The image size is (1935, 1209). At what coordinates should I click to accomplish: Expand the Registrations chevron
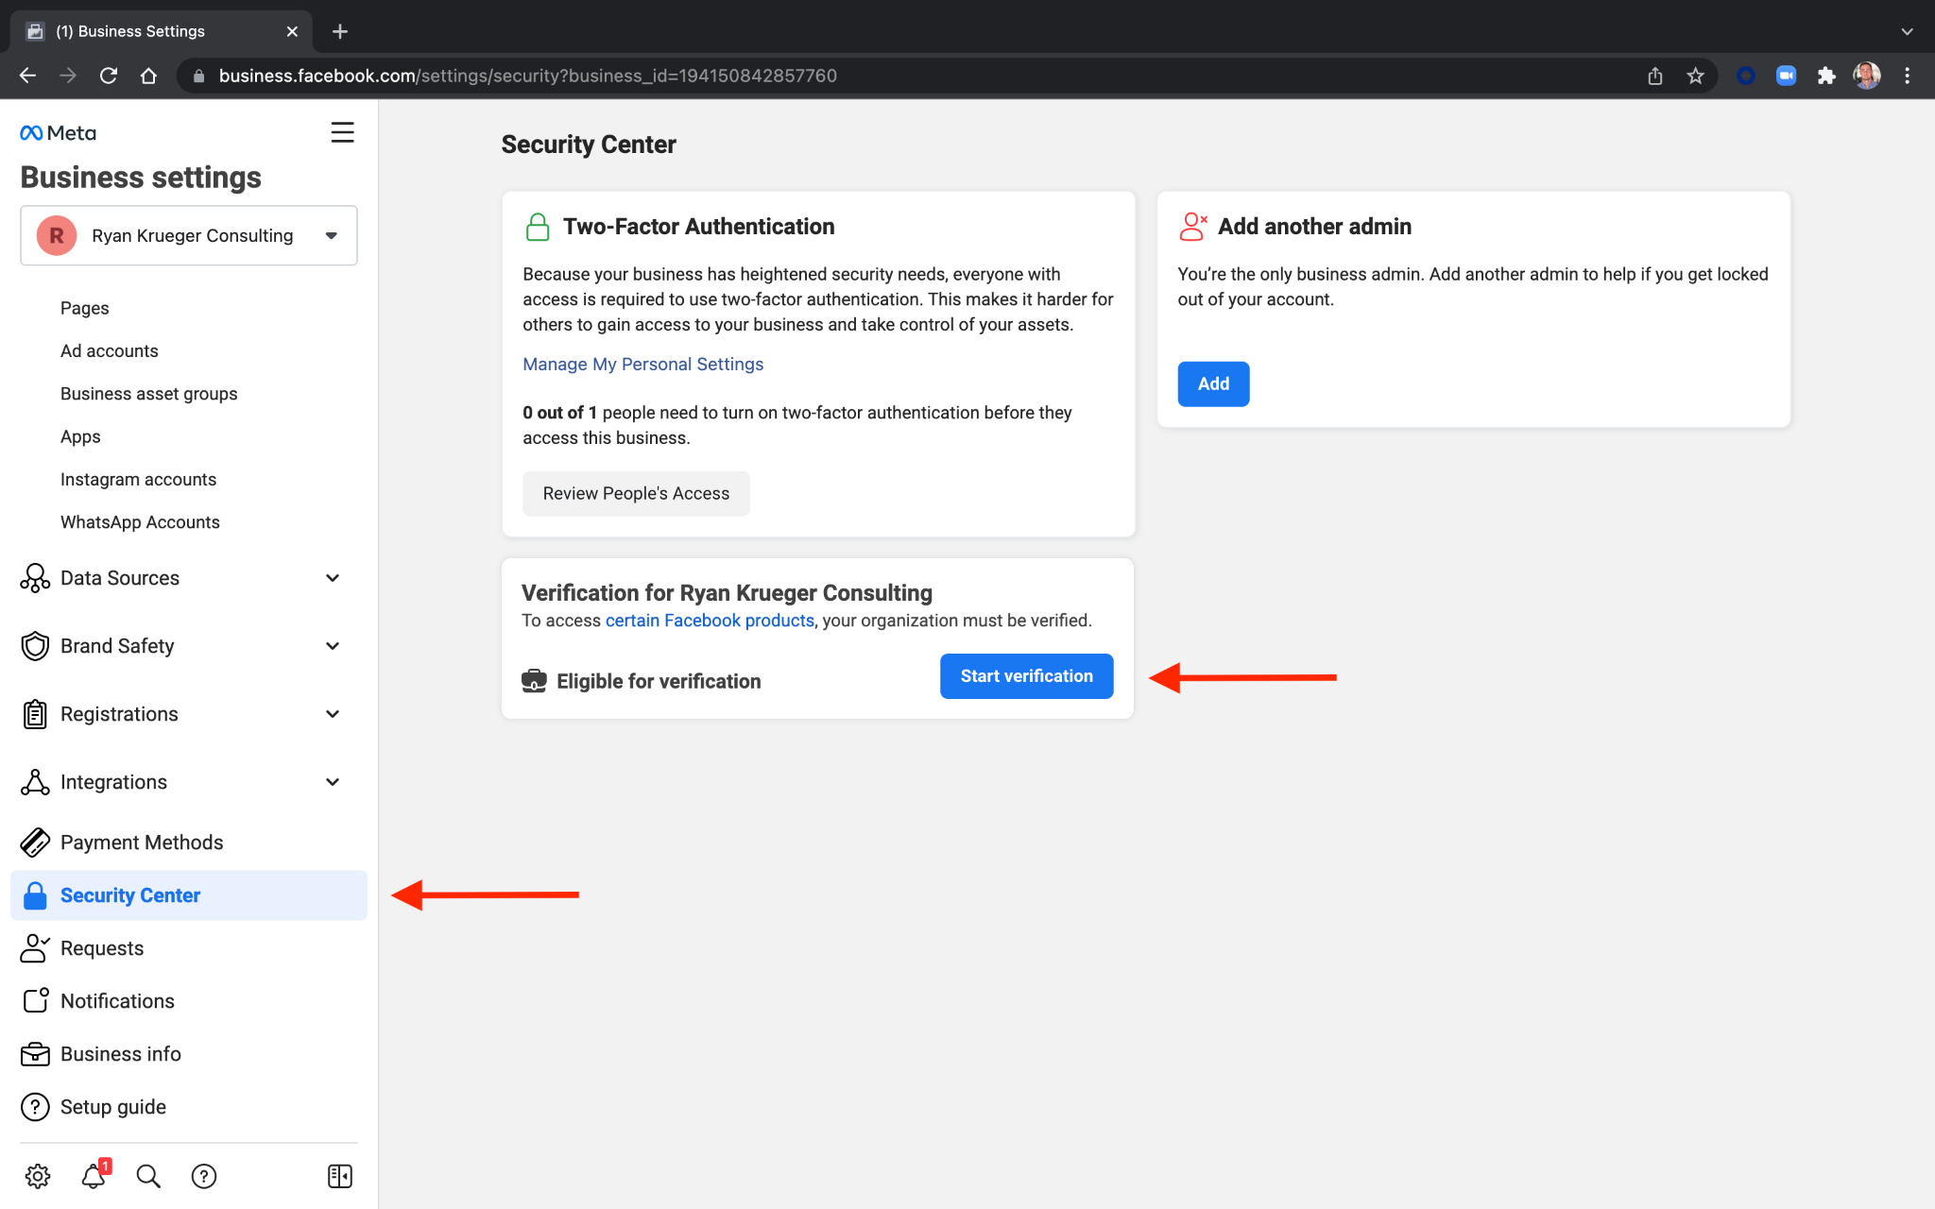tap(333, 714)
